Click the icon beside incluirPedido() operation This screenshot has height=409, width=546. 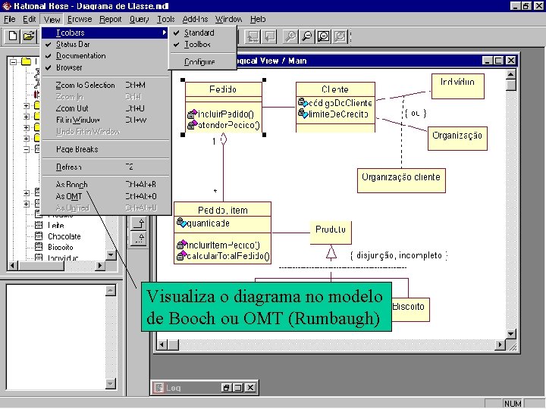[192, 114]
